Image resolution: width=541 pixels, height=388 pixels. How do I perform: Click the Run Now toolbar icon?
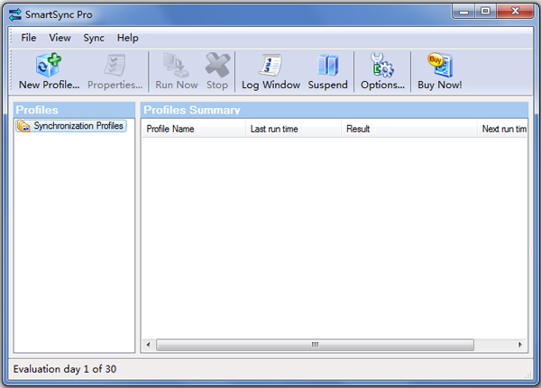(x=177, y=71)
